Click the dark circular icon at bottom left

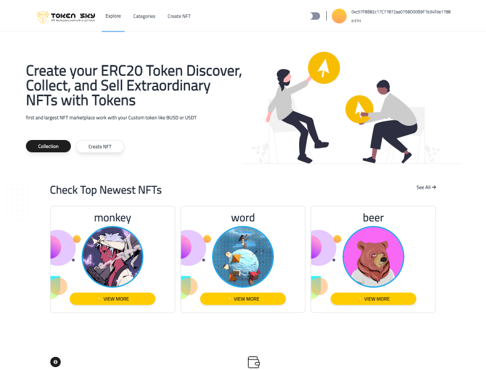[x=56, y=361]
